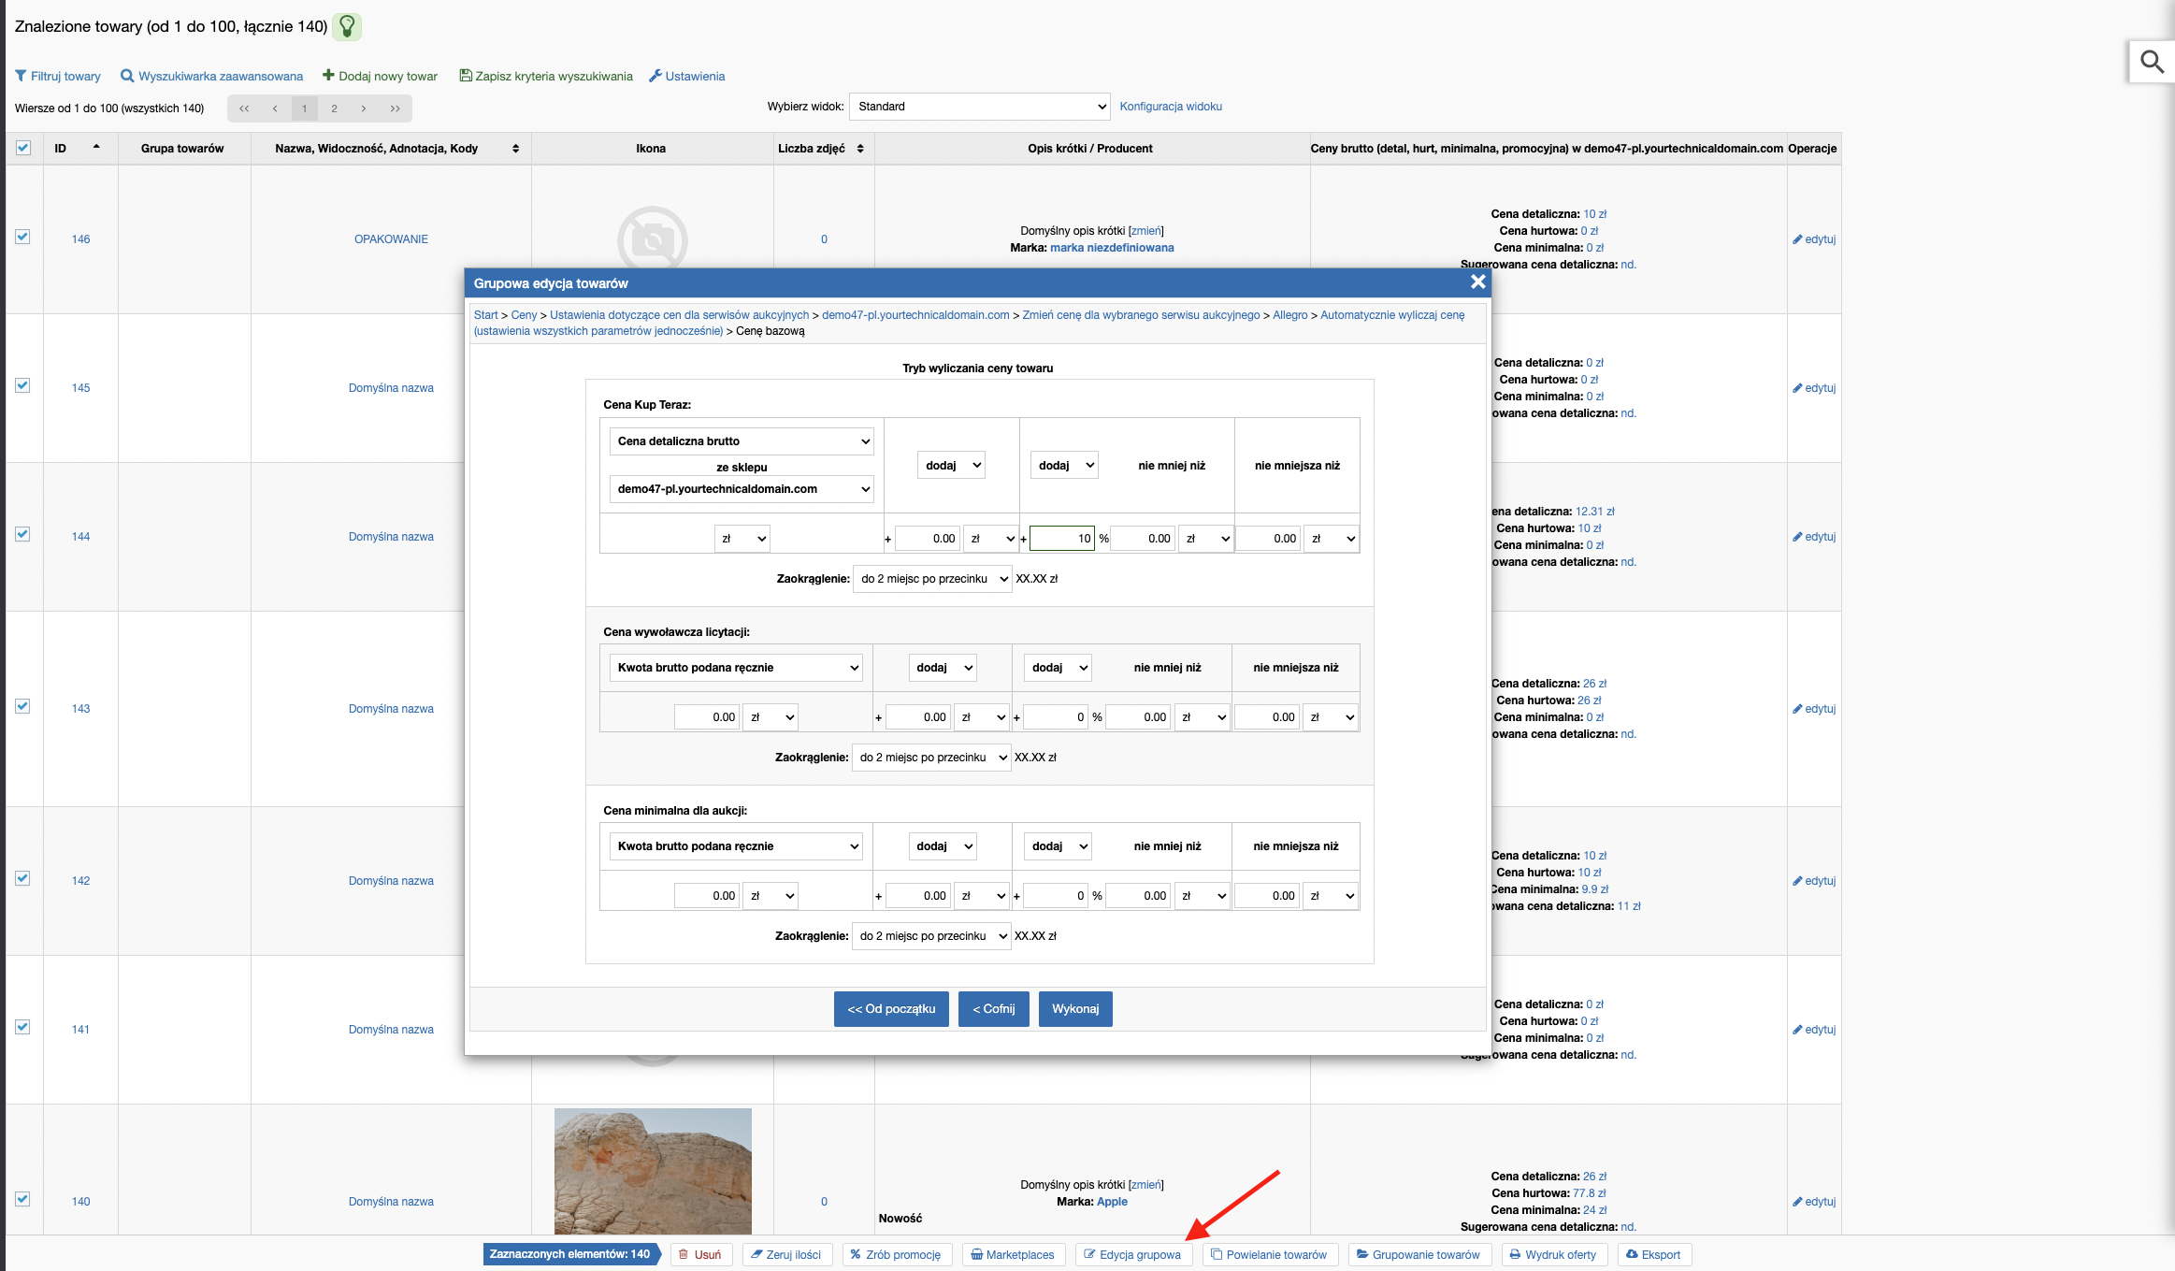The height and width of the screenshot is (1271, 2175).
Task: Click the Konfiguracja widoku link
Action: (x=1173, y=106)
